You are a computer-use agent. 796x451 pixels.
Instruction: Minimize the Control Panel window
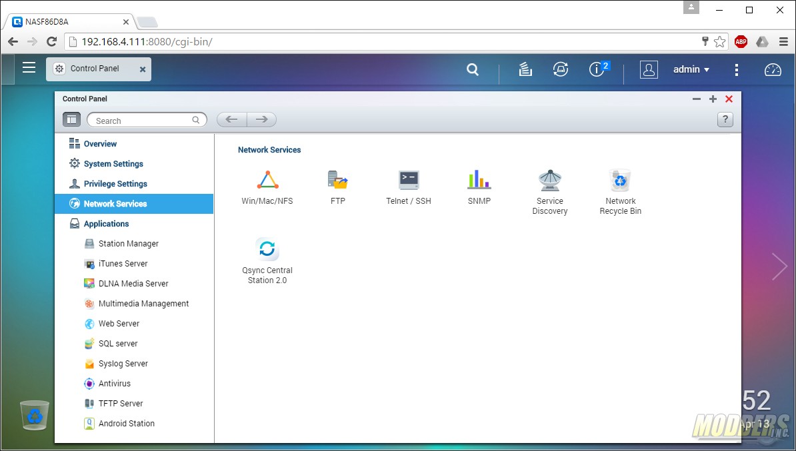coord(697,99)
